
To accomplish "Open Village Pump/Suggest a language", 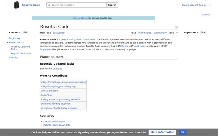I will [58, 86].
